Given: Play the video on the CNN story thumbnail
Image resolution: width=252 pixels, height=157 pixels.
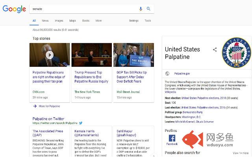Looking at the screenshot, I should click(x=50, y=55).
